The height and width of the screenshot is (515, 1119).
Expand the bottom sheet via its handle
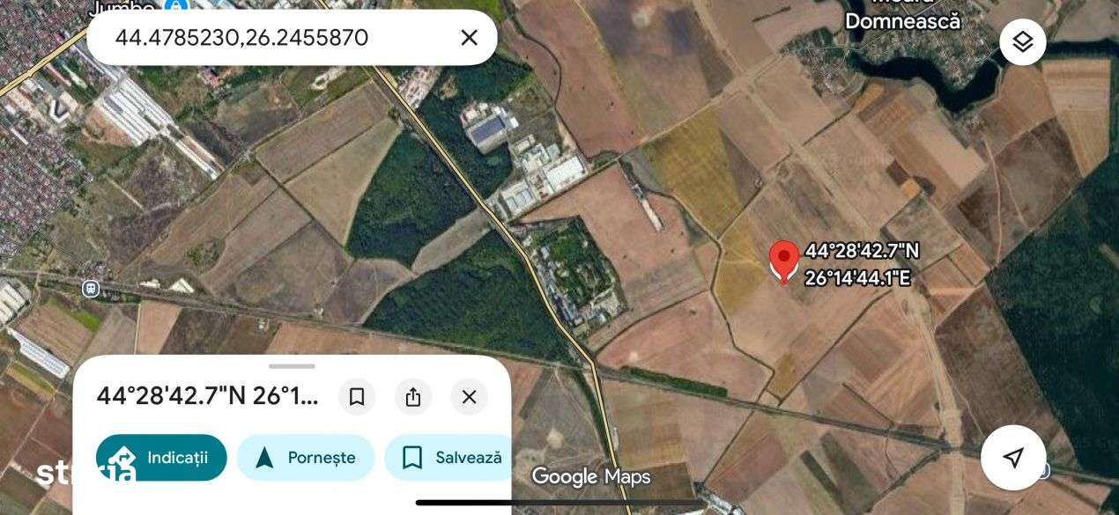point(292,365)
